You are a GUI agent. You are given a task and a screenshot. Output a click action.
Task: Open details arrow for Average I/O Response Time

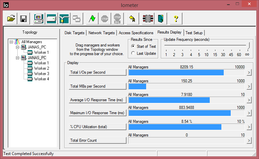point(249,100)
